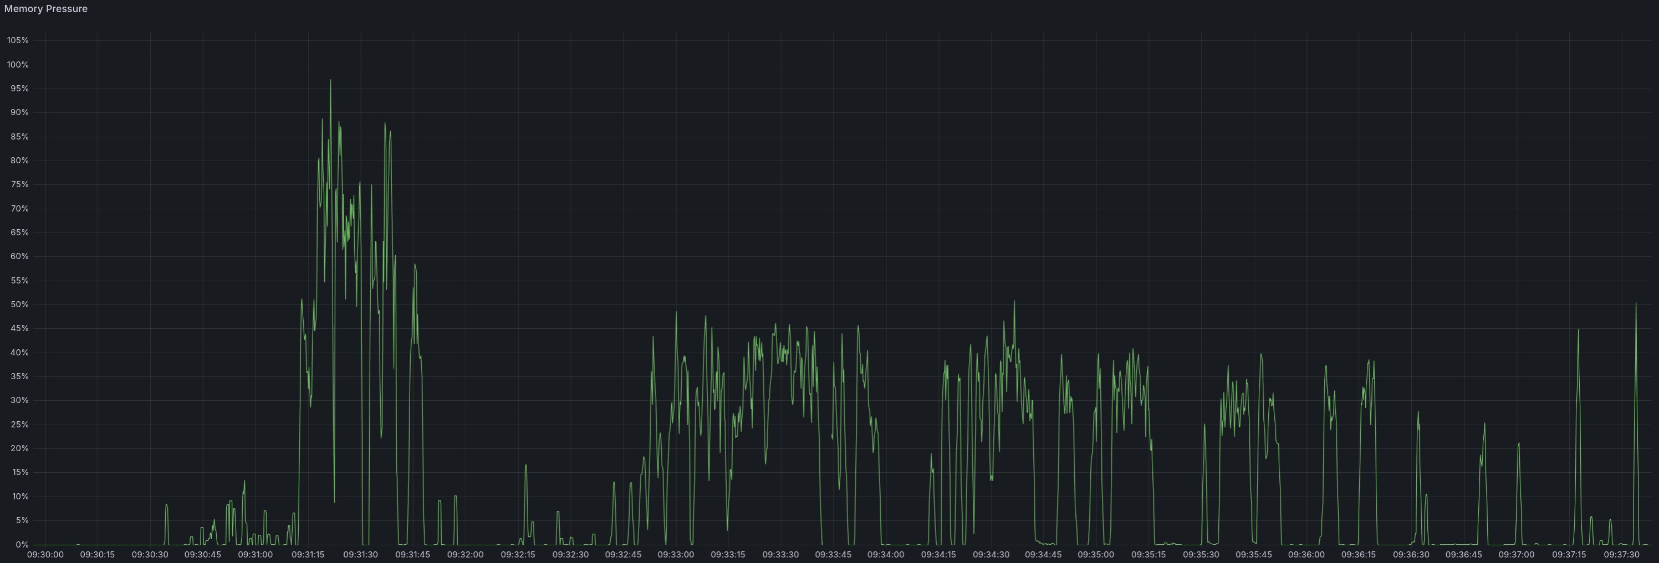
Task: Select the 09:31:00 time axis label
Action: coord(255,555)
